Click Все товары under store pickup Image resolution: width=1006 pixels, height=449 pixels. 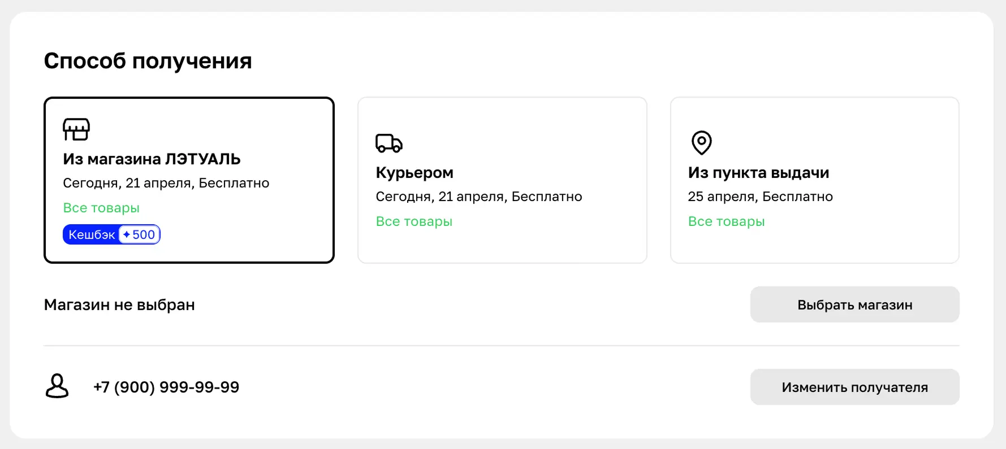tap(101, 208)
